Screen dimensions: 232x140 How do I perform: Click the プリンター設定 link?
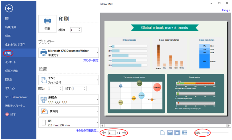[x=91, y=60]
